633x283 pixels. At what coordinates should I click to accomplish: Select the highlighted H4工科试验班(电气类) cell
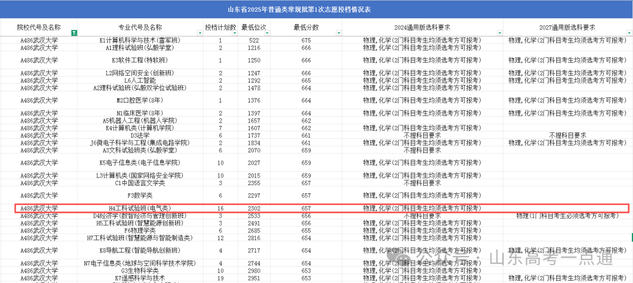[x=140, y=208]
